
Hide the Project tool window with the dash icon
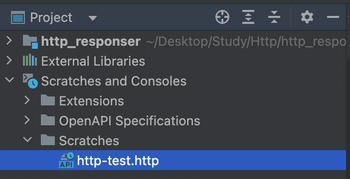[x=333, y=17]
